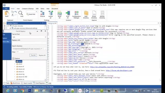
Task: Click the Replace with input field
Action: [x=29, y=43]
